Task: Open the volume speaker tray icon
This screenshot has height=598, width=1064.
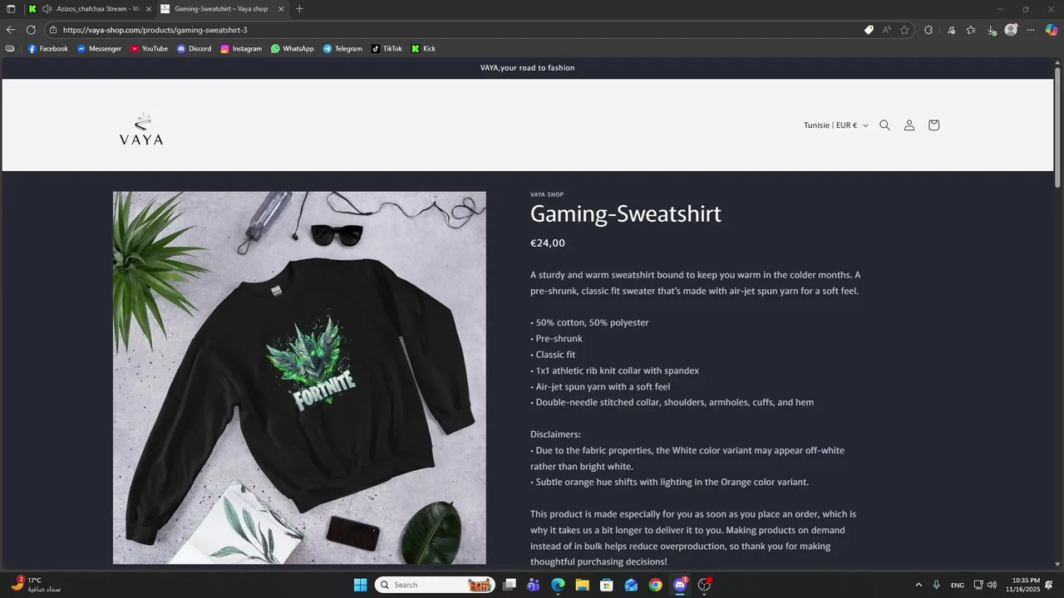Action: 992,585
